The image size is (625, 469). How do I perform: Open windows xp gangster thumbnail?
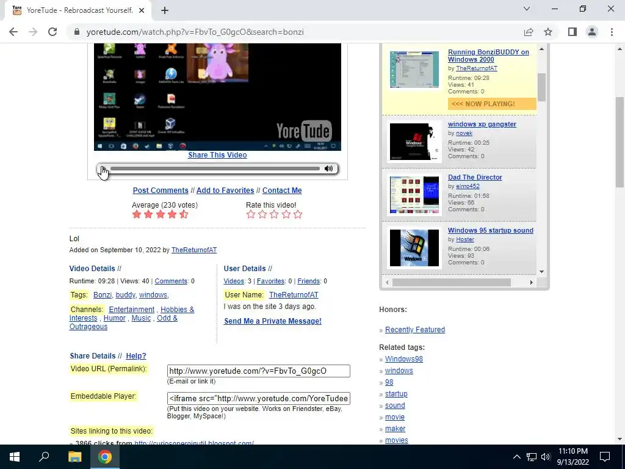point(414,142)
